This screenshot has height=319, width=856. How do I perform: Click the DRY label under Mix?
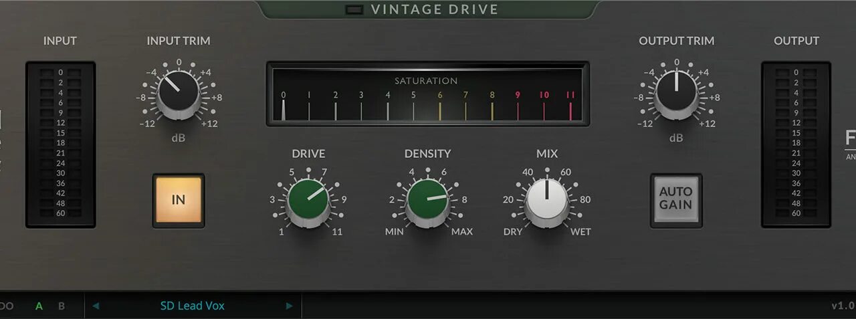click(x=513, y=232)
